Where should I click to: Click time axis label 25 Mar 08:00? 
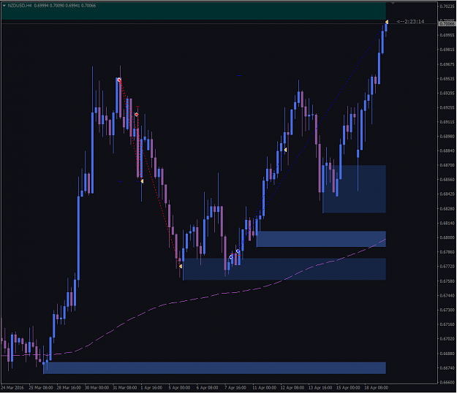pos(41,388)
